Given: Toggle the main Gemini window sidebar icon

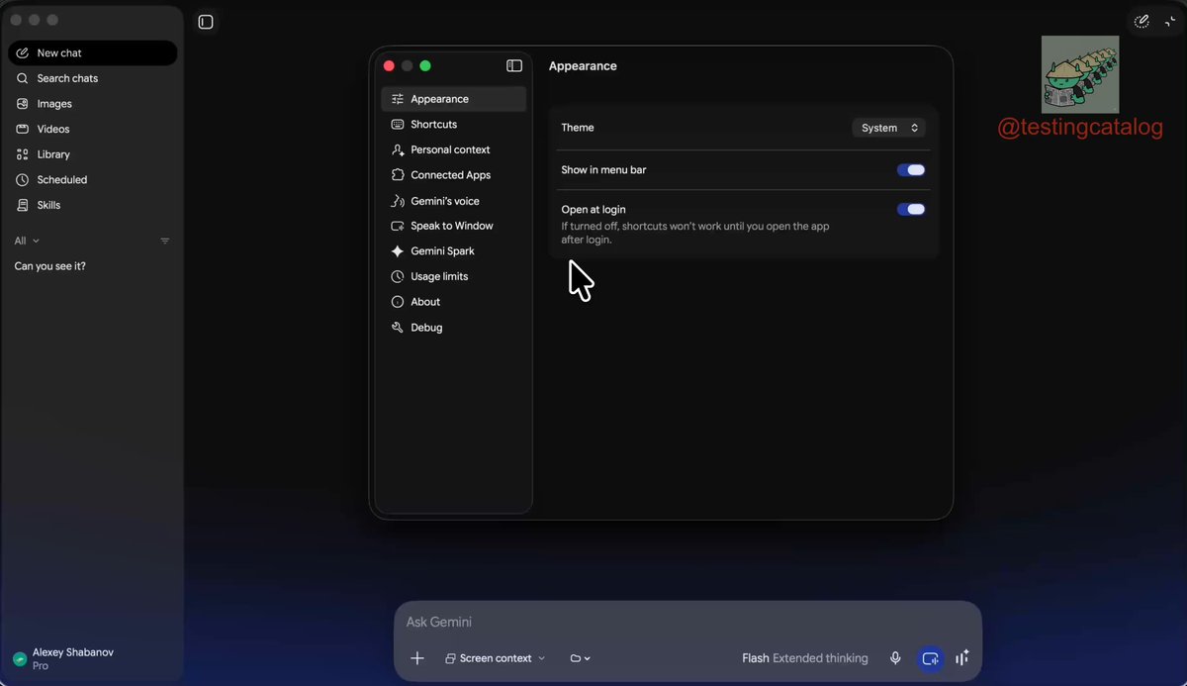Looking at the screenshot, I should 206,22.
